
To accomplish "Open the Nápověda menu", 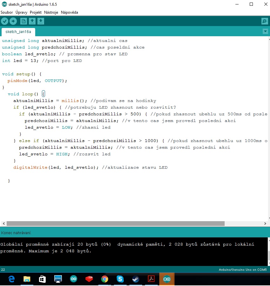I will [x=69, y=12].
